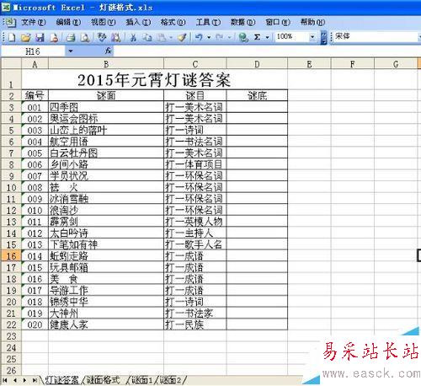Screen dimensions: 421x386
Task: Click the fx insert function button
Action: [x=109, y=51]
